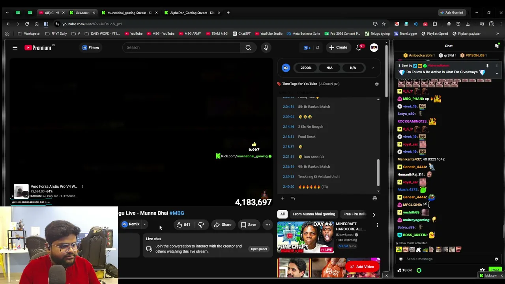Open a new browser tab
This screenshot has width=505, height=284.
[228, 13]
